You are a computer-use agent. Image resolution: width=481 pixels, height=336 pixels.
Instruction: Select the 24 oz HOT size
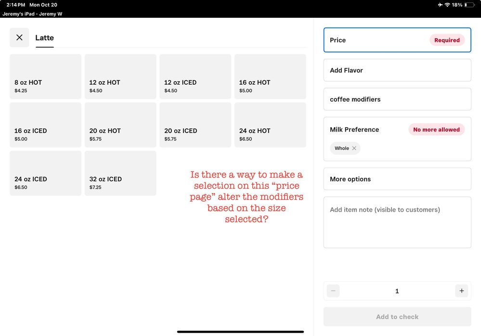(270, 125)
